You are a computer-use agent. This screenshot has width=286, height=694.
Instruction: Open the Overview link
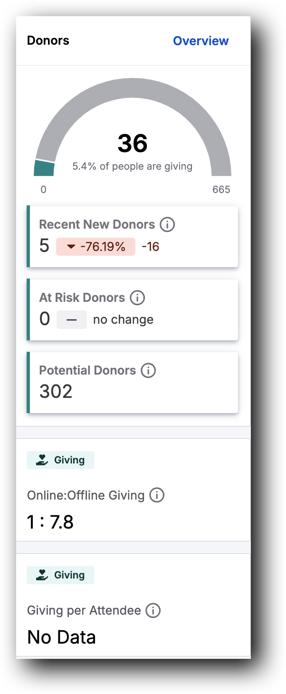pyautogui.click(x=200, y=41)
